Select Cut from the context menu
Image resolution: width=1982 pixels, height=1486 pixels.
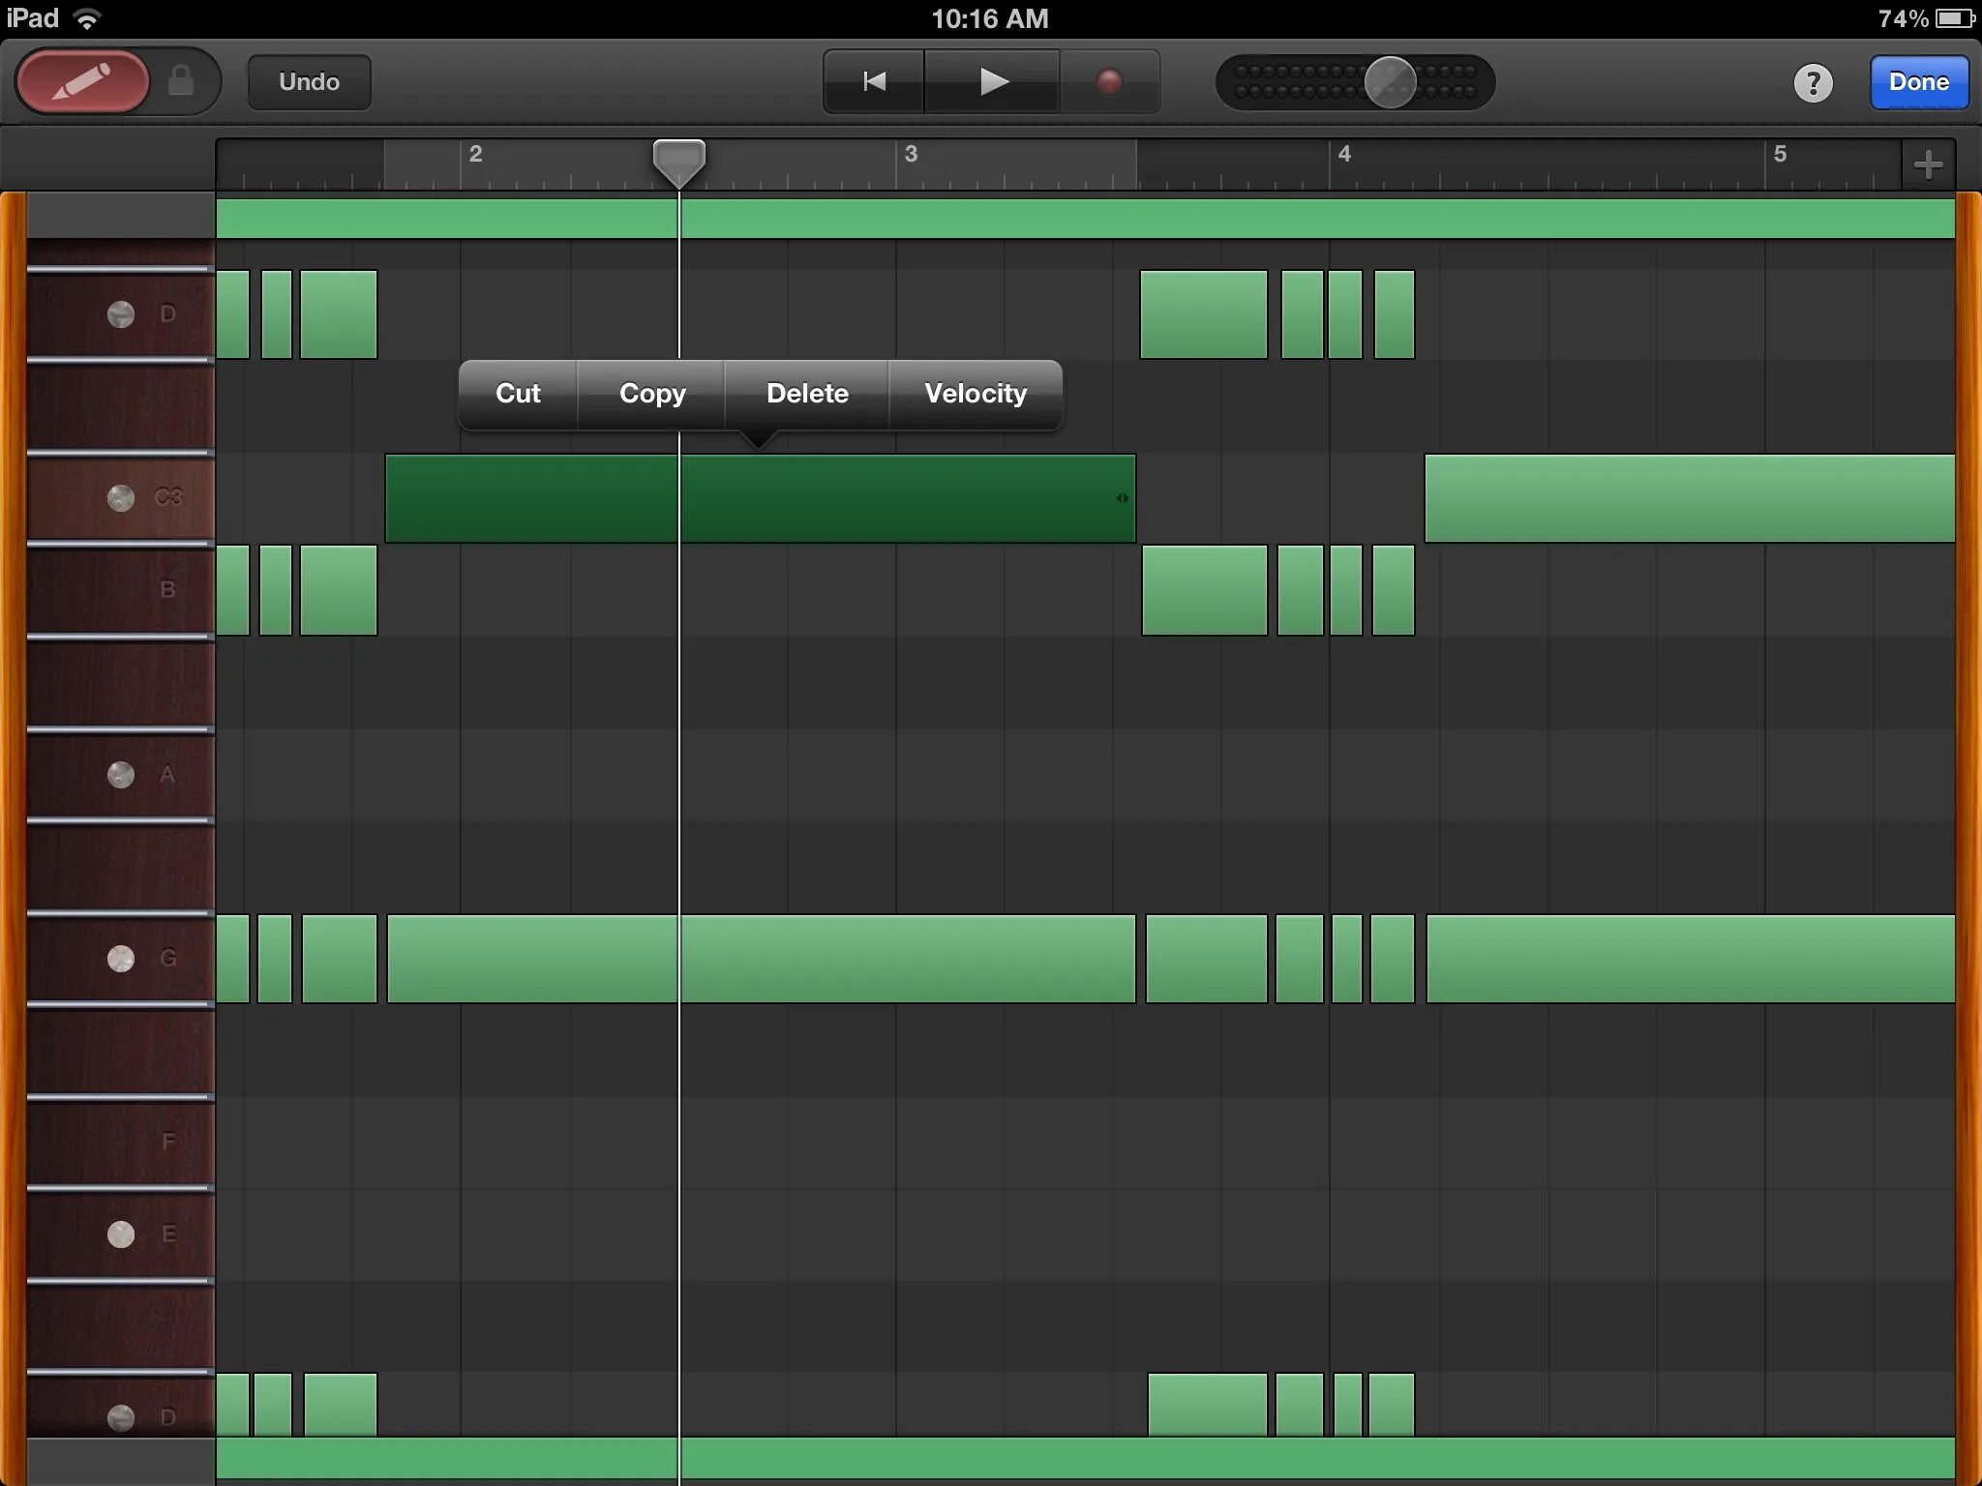(517, 392)
